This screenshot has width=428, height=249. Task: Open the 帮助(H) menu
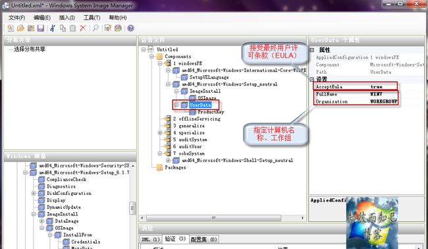tap(118, 18)
